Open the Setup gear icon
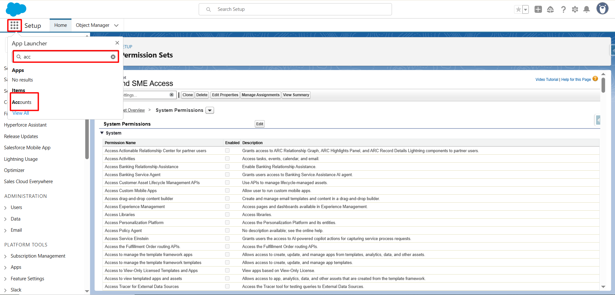 [x=575, y=10]
